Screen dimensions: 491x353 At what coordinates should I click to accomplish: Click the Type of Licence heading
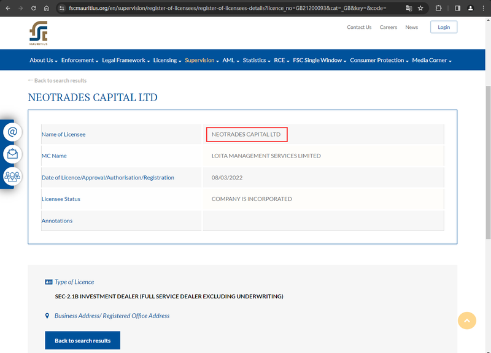[x=74, y=282]
